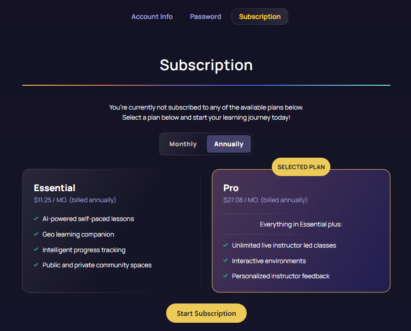Viewport: 411px width, 331px height.
Task: Select the Subscription tab
Action: pyautogui.click(x=260, y=17)
